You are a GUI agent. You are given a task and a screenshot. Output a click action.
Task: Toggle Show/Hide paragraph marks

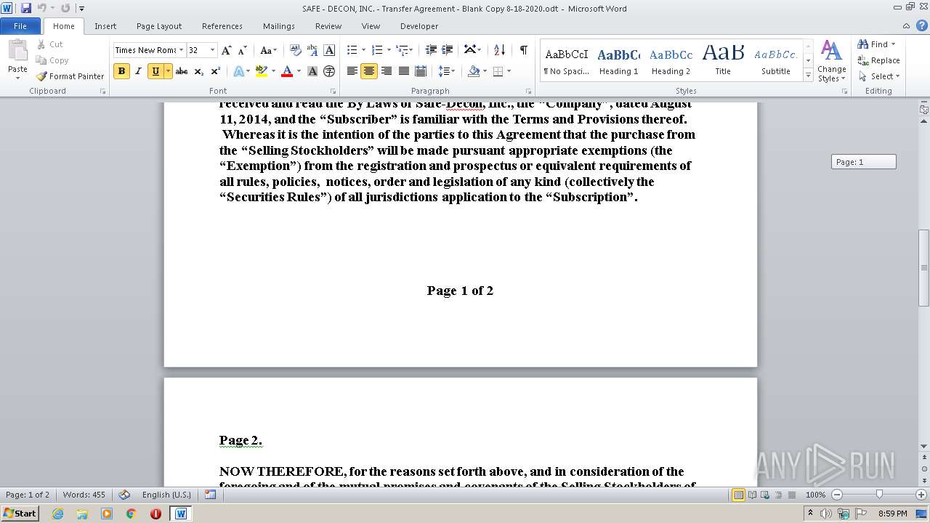point(523,50)
